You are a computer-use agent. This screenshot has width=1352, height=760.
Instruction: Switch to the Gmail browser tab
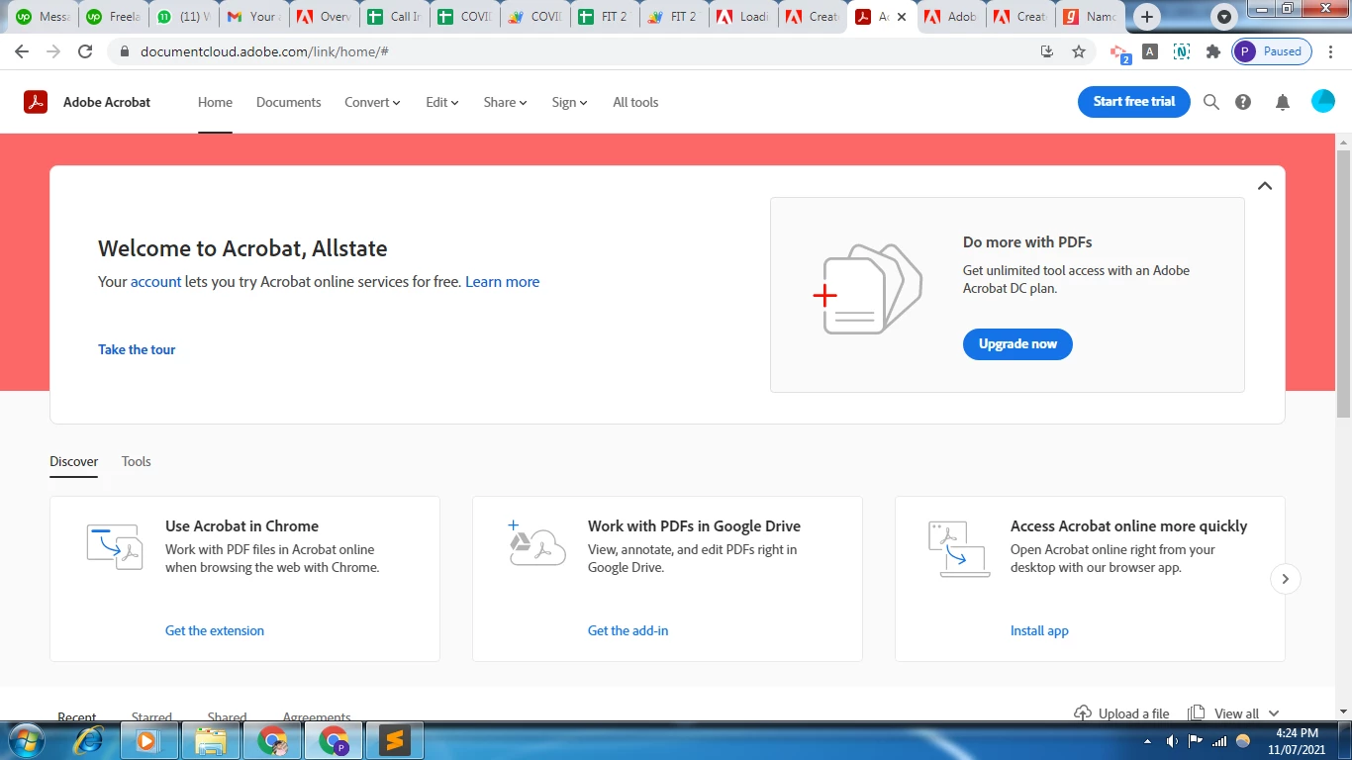coord(252,17)
